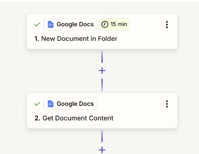199x154 pixels.
Task: Click the Google Docs icon in step 2
Action: (50, 104)
